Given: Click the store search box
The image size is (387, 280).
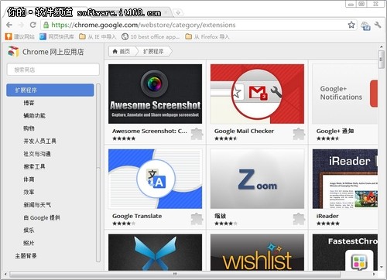Looking at the screenshot, I should 53,70.
